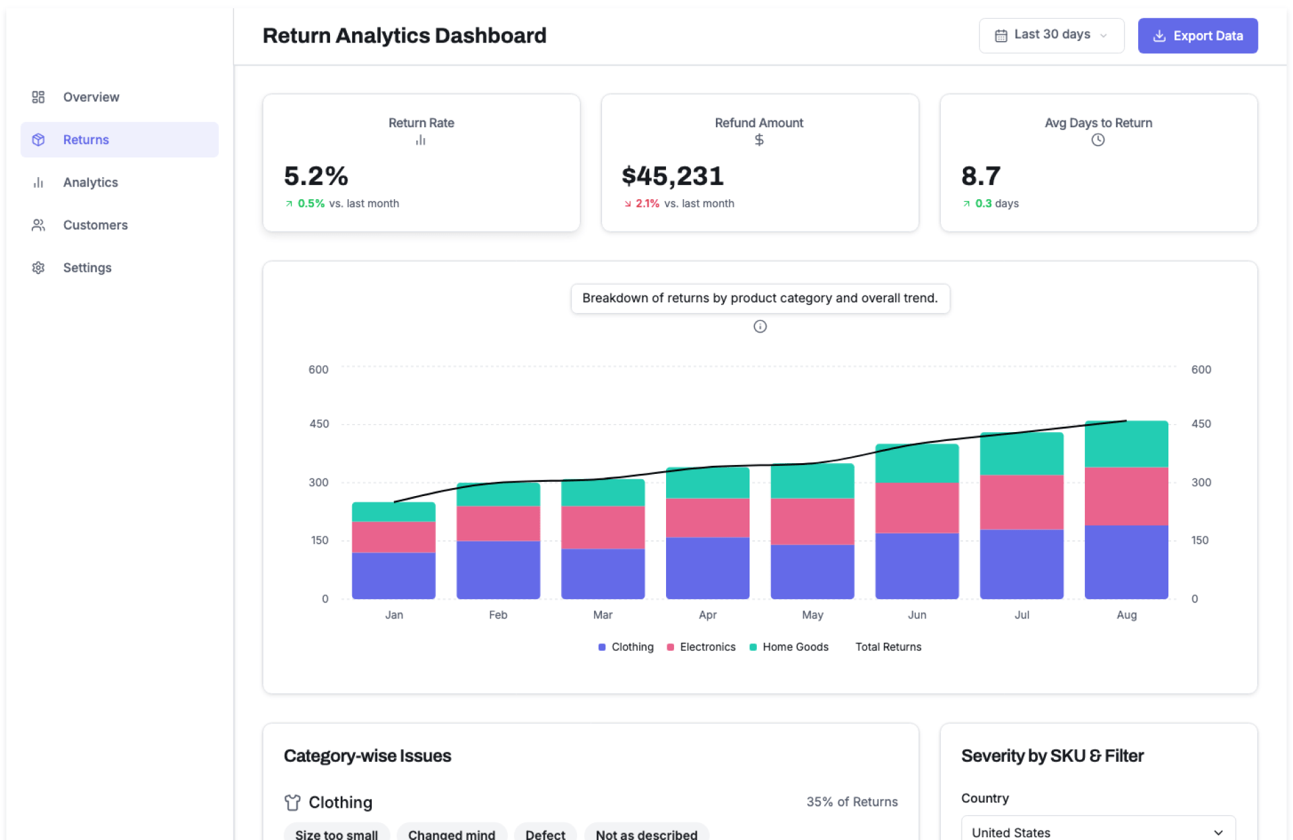Click the Export Data button
Image resolution: width=1293 pixels, height=840 pixels.
click(x=1197, y=36)
